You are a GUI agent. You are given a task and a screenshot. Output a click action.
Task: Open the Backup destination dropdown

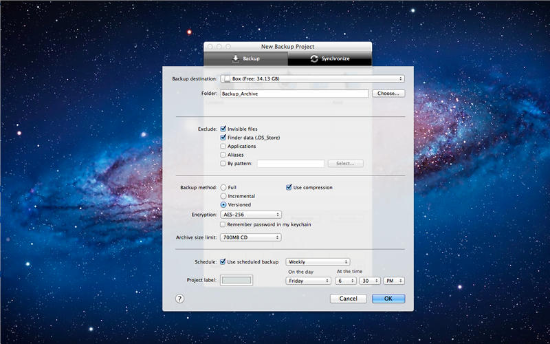point(312,79)
